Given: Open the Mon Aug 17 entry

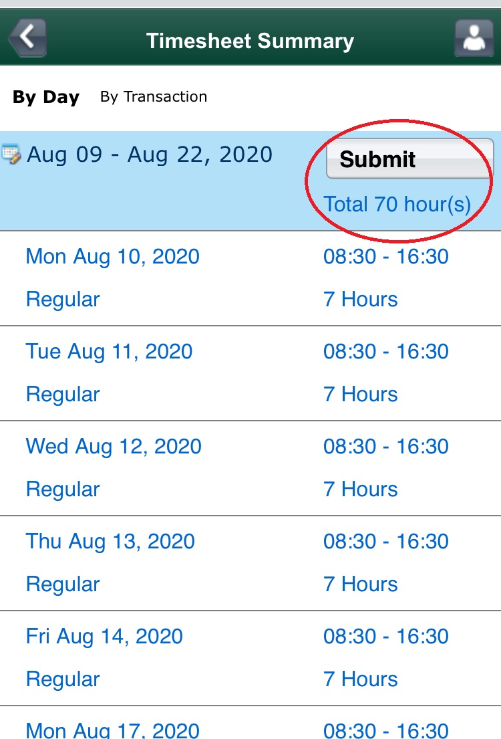Looking at the screenshot, I should click(112, 729).
